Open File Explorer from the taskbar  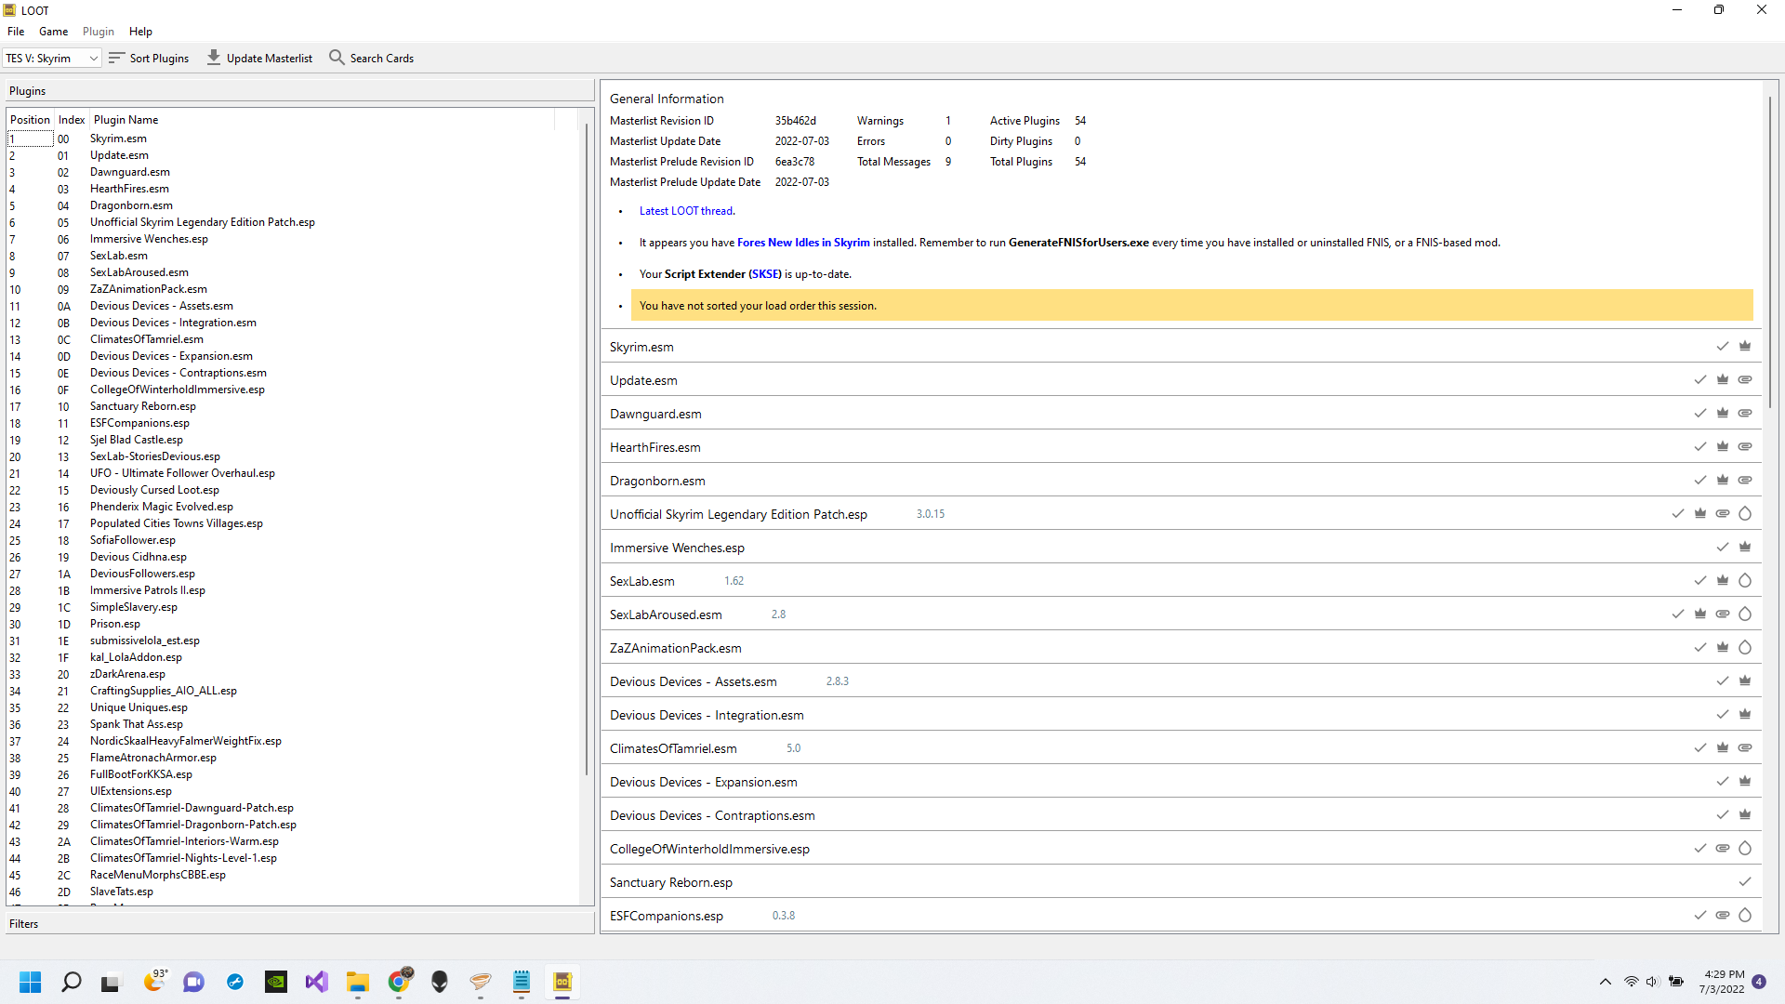click(358, 982)
